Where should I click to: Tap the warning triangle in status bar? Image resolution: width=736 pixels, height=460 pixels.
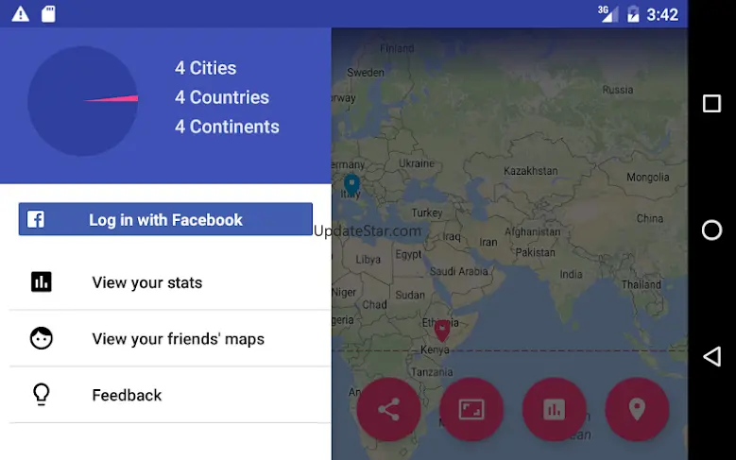coord(20,13)
